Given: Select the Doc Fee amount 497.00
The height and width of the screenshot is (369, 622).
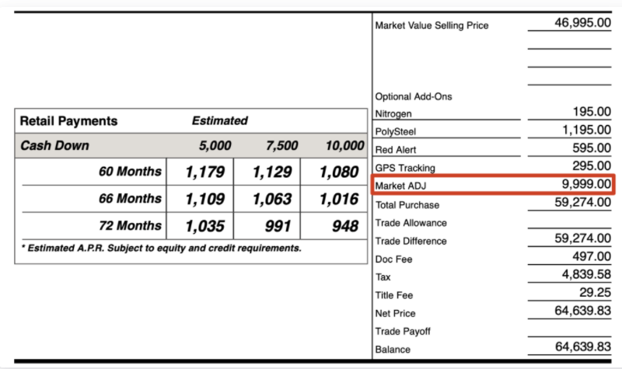Looking at the screenshot, I should [592, 256].
